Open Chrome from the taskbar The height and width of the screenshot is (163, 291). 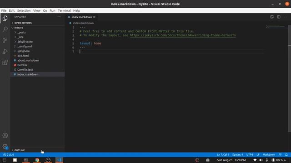point(37,160)
